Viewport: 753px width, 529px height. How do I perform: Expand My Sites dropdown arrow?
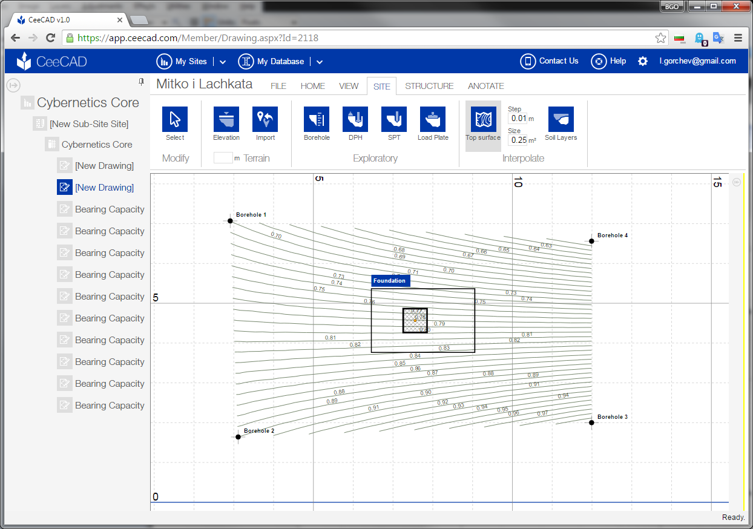point(222,62)
